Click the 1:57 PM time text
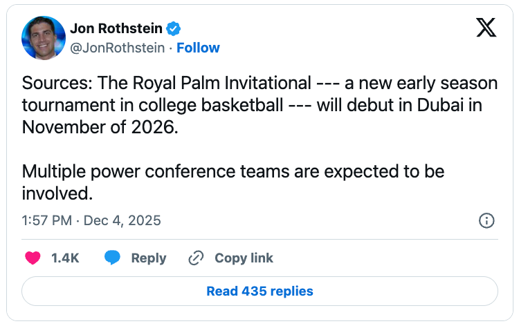Screen dimensions: 519x326 pyautogui.click(x=46, y=221)
